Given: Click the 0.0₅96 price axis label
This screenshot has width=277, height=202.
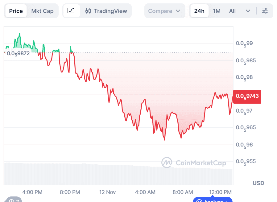Looking at the screenshot, I should pos(244,144).
